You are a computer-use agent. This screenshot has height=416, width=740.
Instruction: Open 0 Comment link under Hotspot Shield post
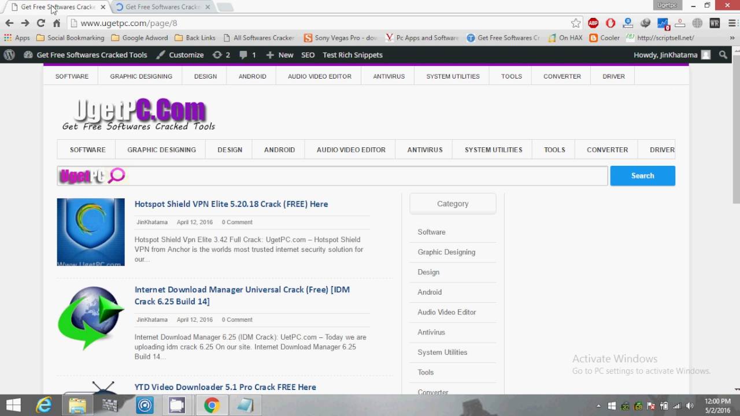[237, 222]
